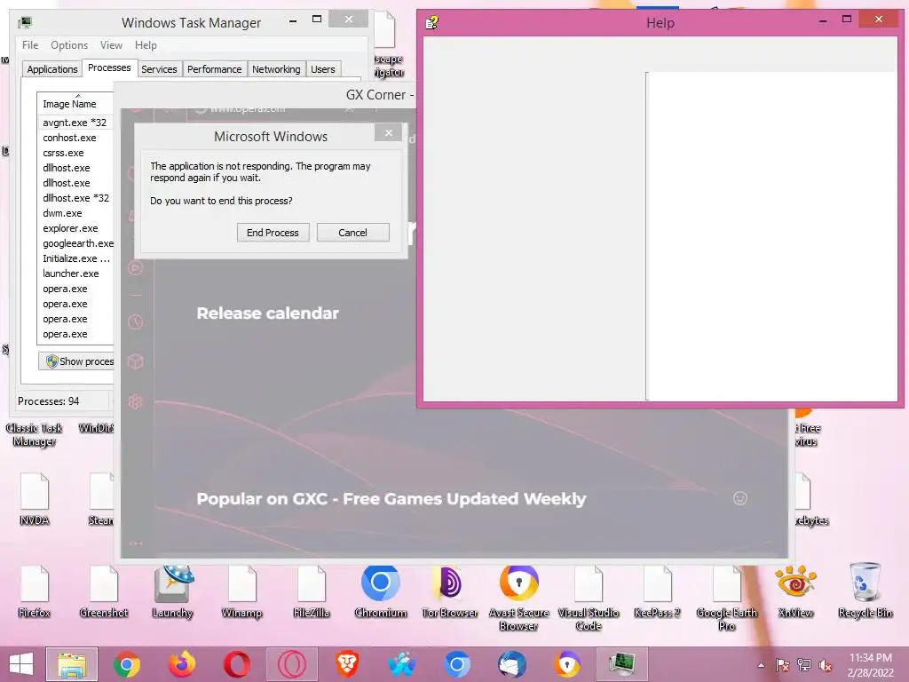Select googleearth.exe process row

click(75, 243)
